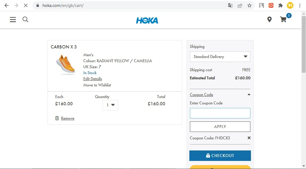Click the Estimated Total £160.00 amount

(x=243, y=78)
